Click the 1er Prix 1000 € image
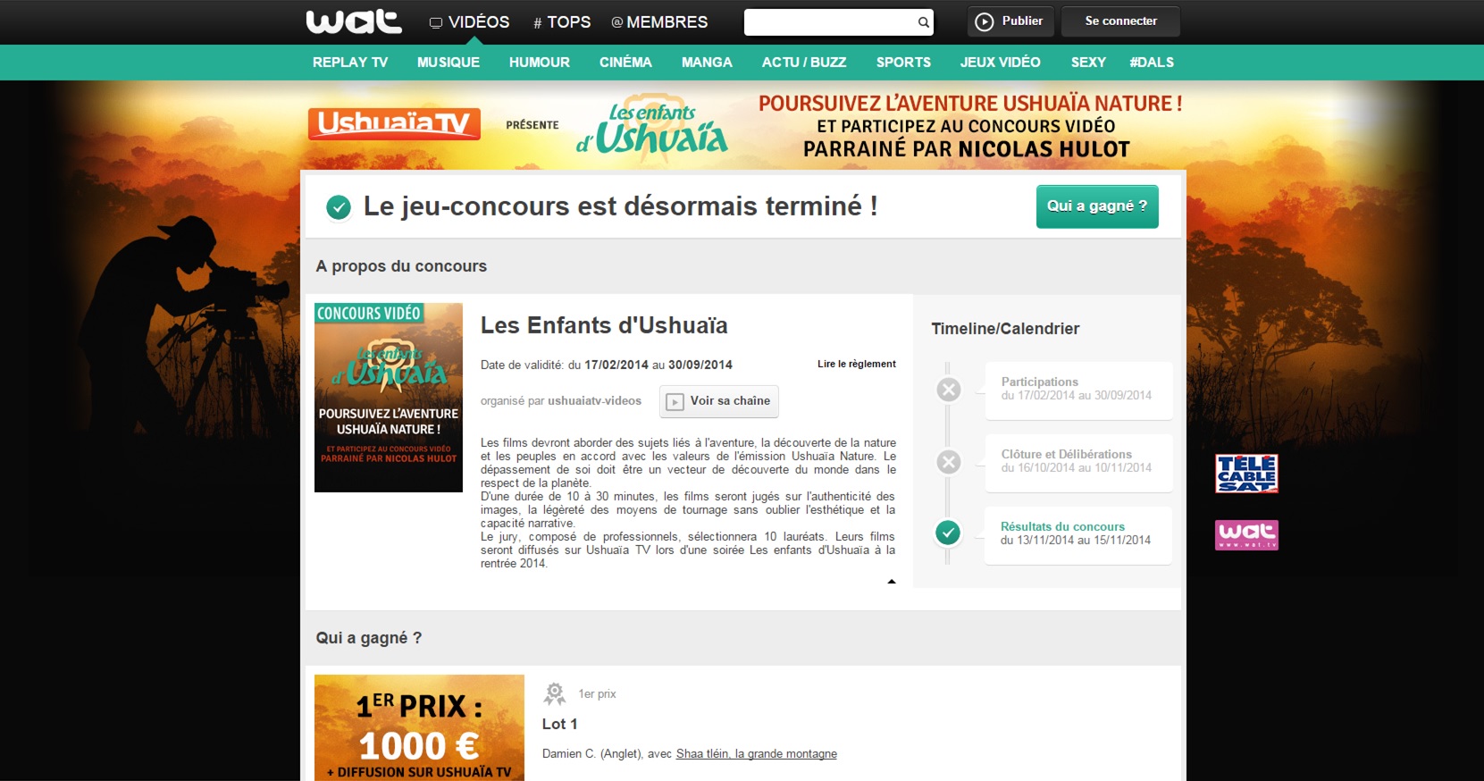 click(419, 728)
